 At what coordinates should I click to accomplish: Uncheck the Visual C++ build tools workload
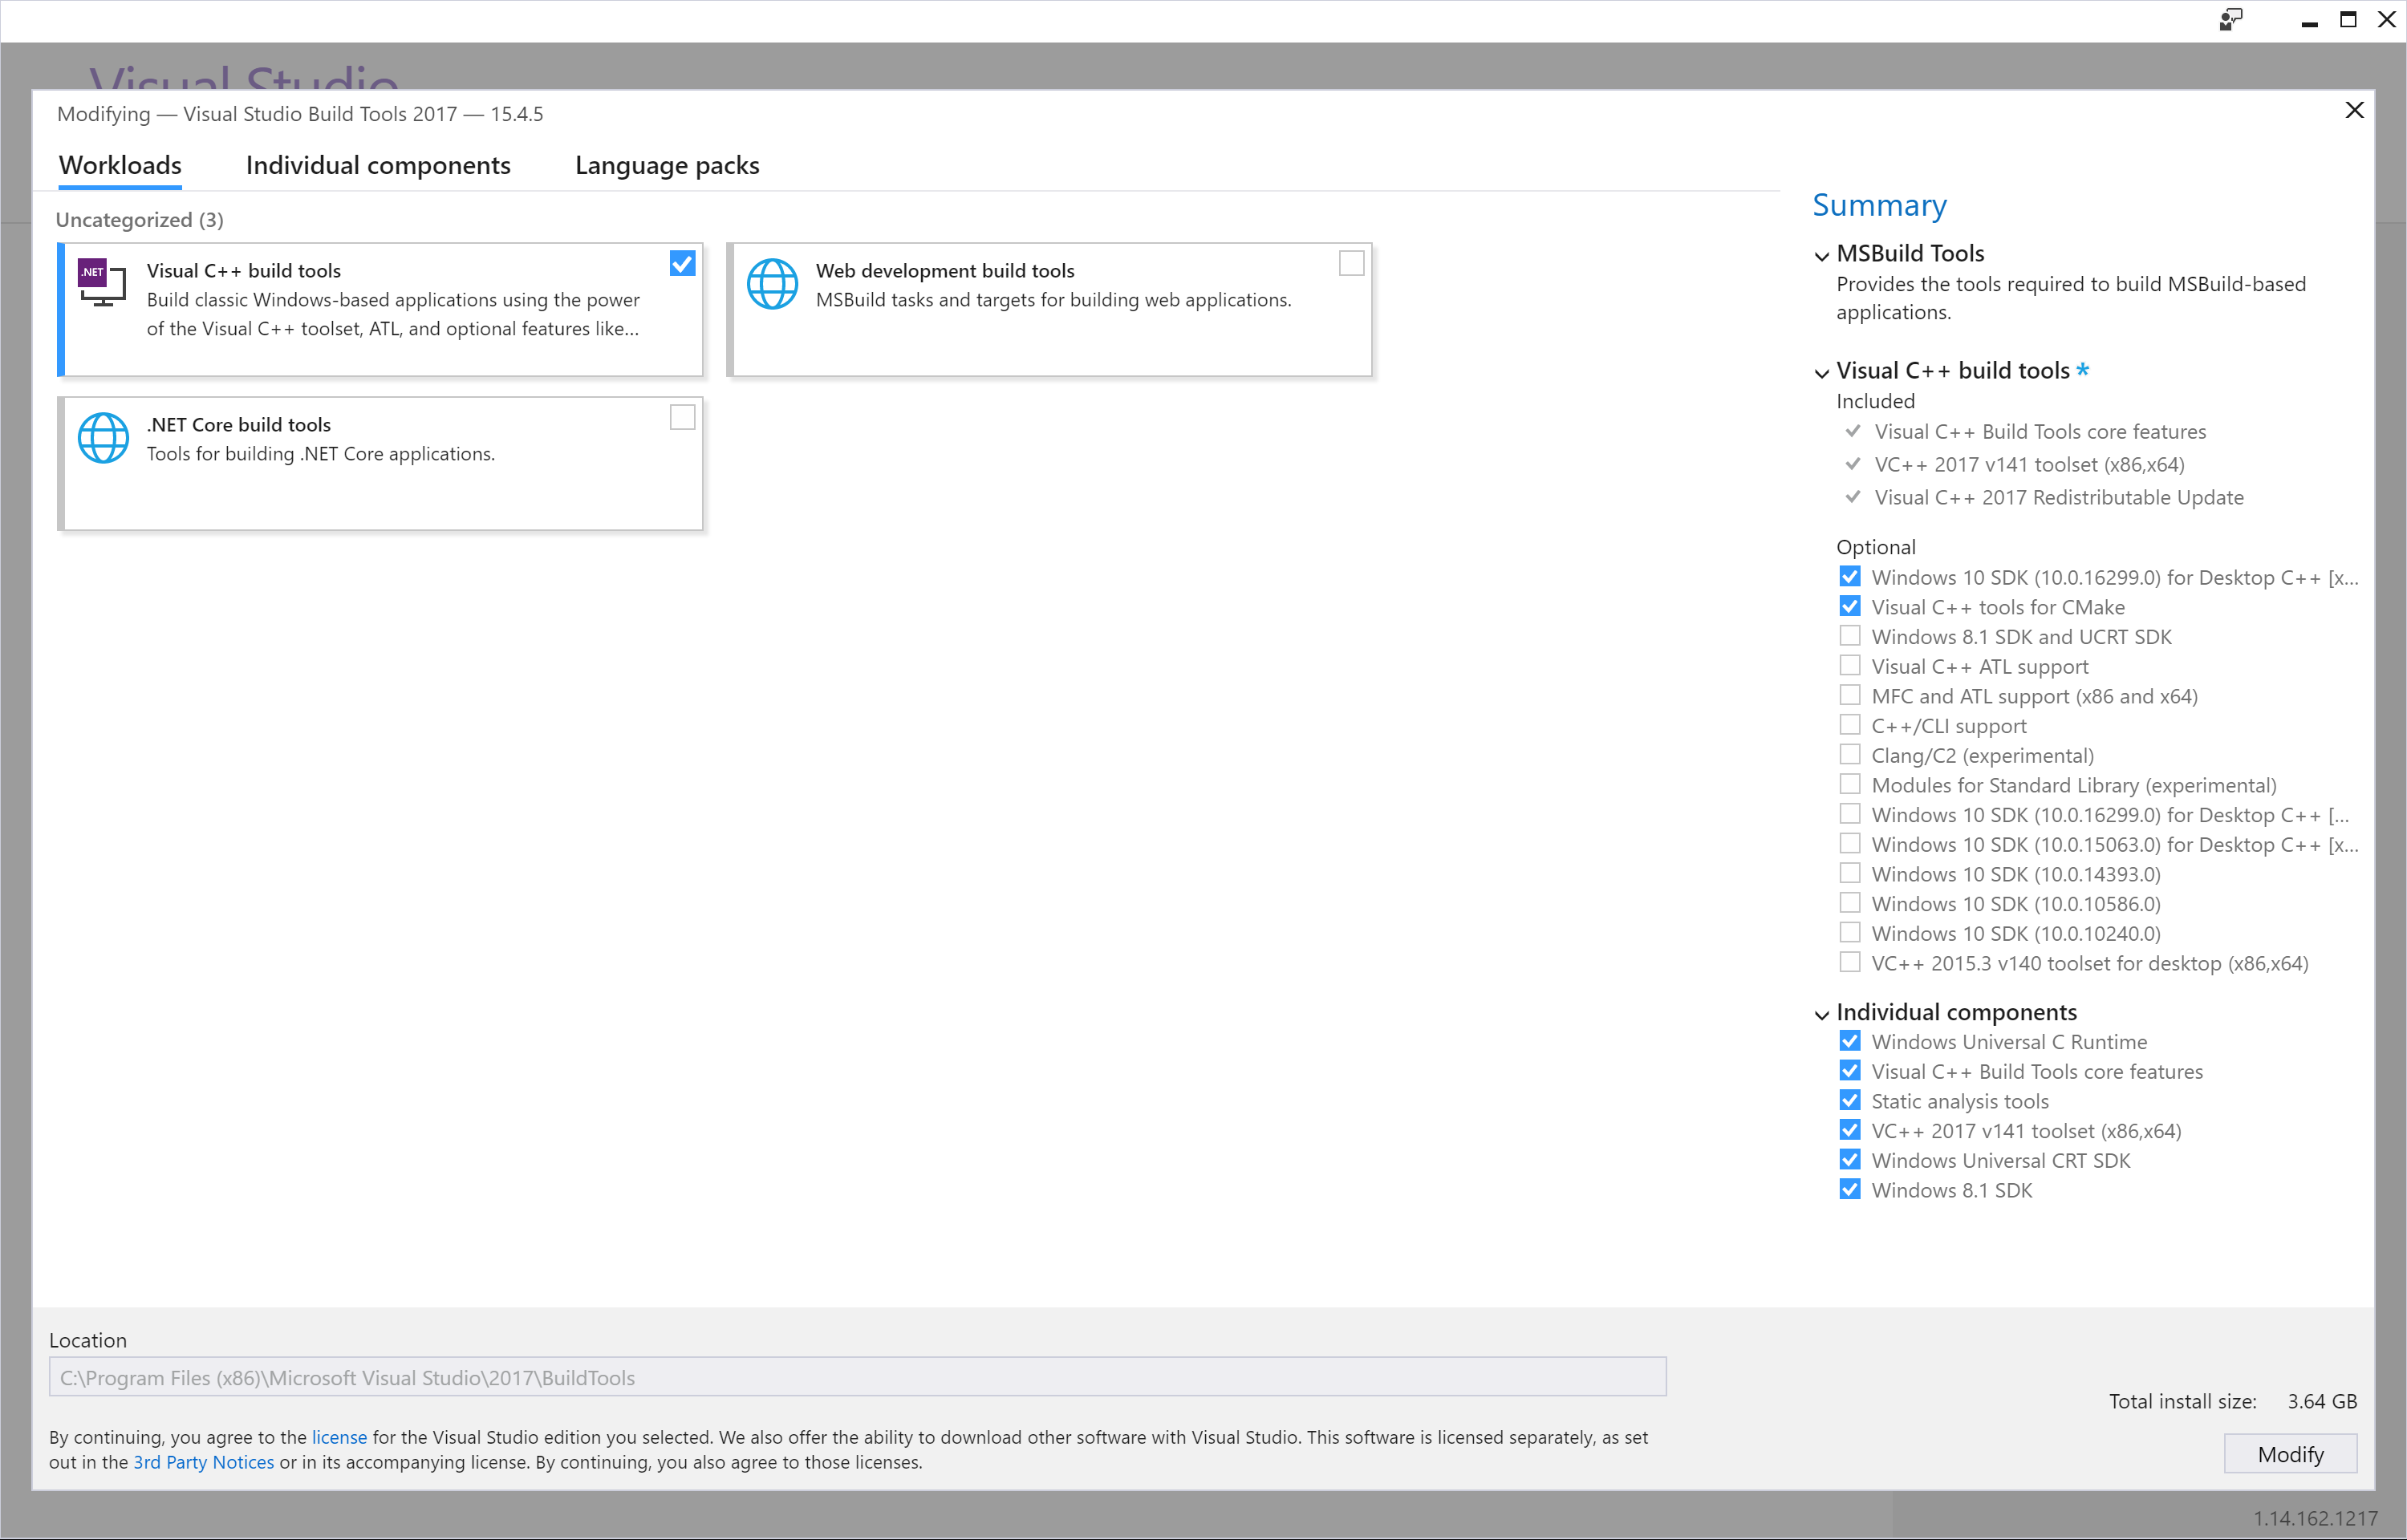pyautogui.click(x=682, y=263)
